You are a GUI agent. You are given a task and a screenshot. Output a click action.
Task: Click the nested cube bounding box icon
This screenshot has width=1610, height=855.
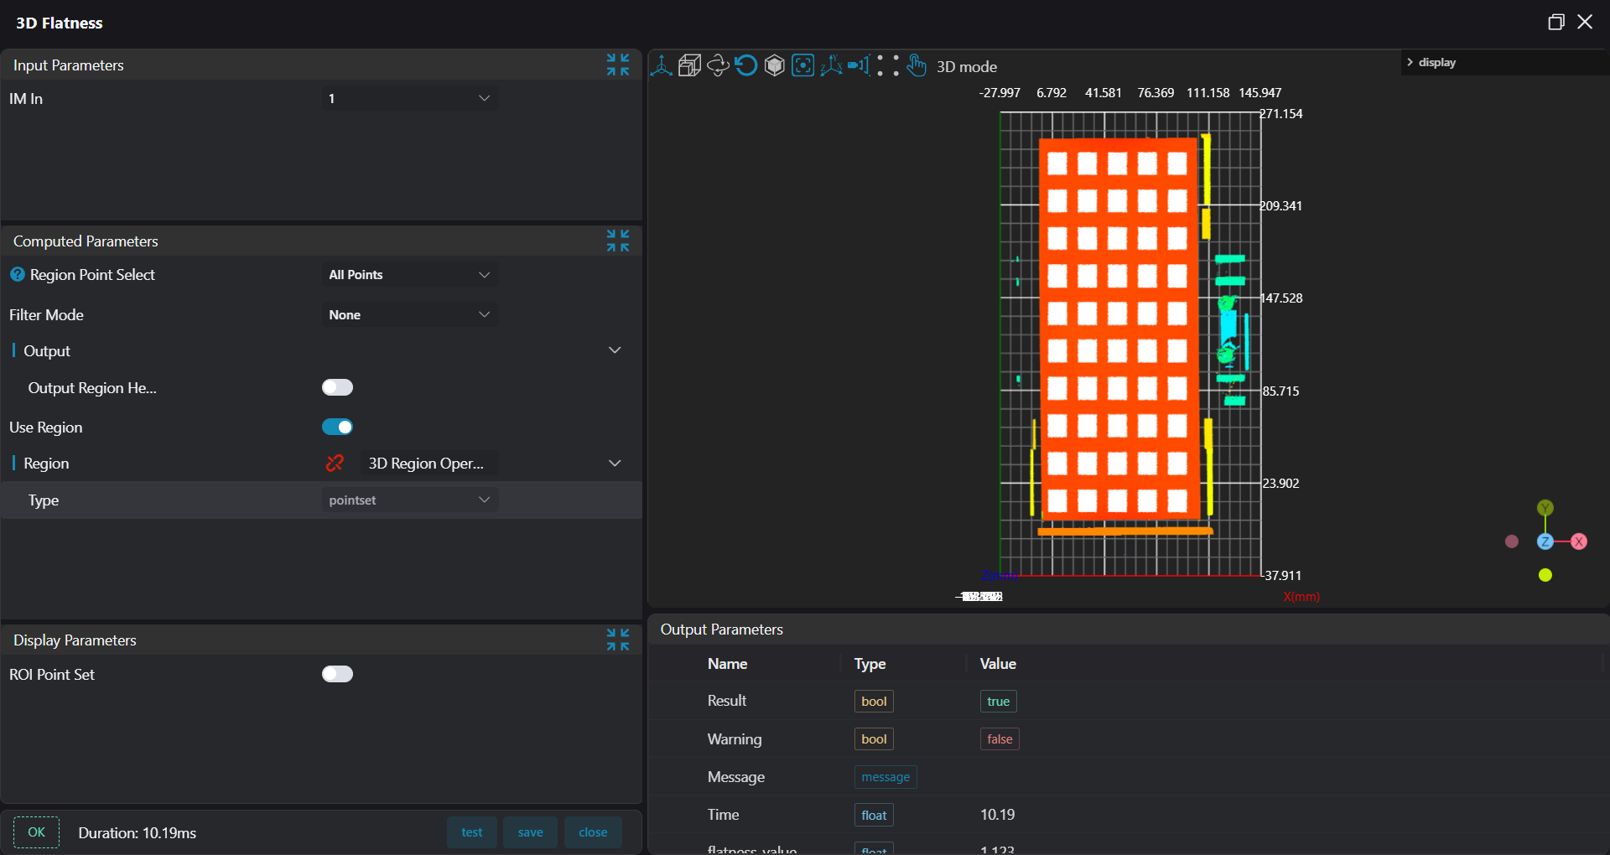(689, 66)
